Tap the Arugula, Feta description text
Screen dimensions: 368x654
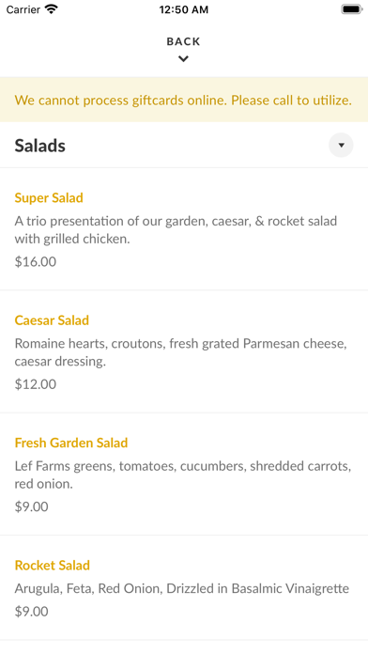coord(182,588)
